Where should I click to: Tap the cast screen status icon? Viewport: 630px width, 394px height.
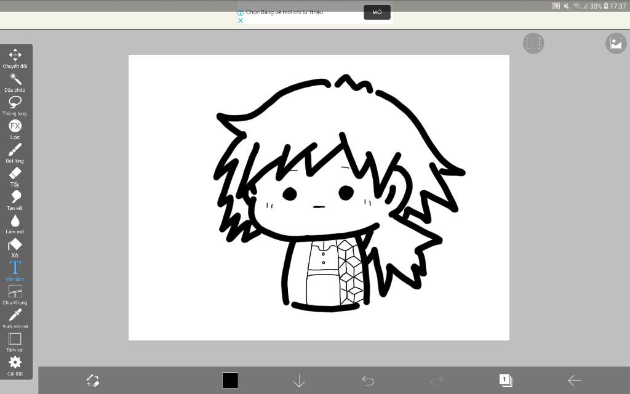click(x=556, y=6)
